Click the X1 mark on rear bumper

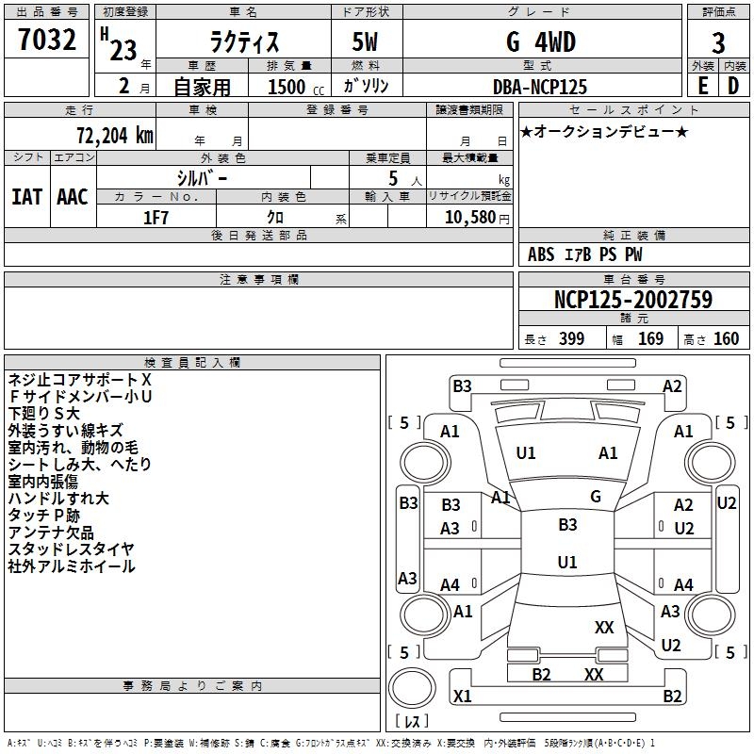pos(462,696)
